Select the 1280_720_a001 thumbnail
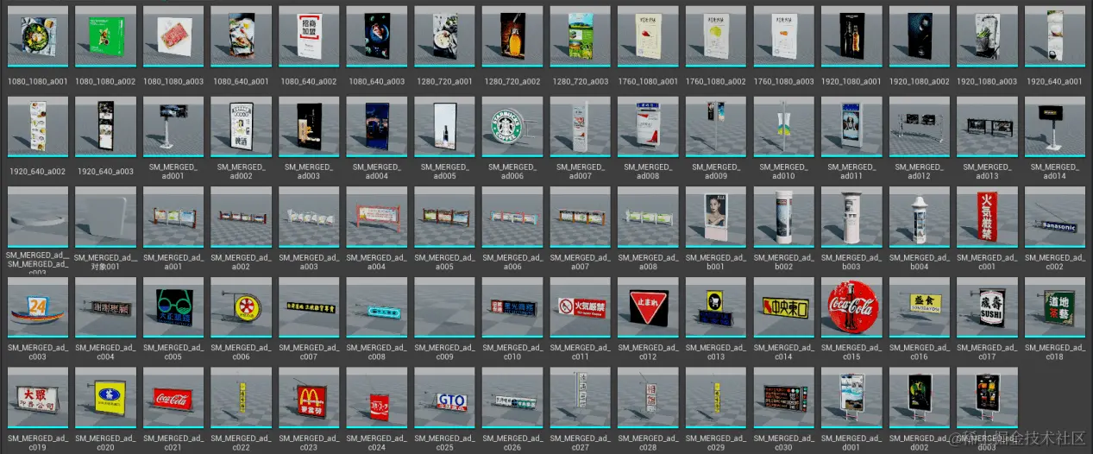The width and height of the screenshot is (1093, 454). [x=444, y=35]
